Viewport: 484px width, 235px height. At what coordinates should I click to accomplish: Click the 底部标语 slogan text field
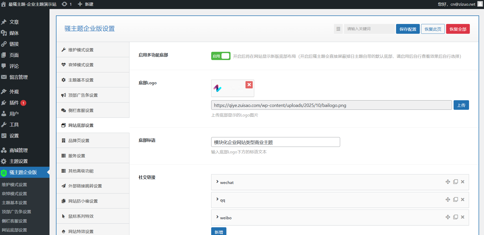pyautogui.click(x=275, y=142)
